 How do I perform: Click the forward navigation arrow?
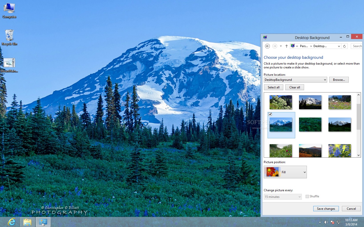(275, 46)
